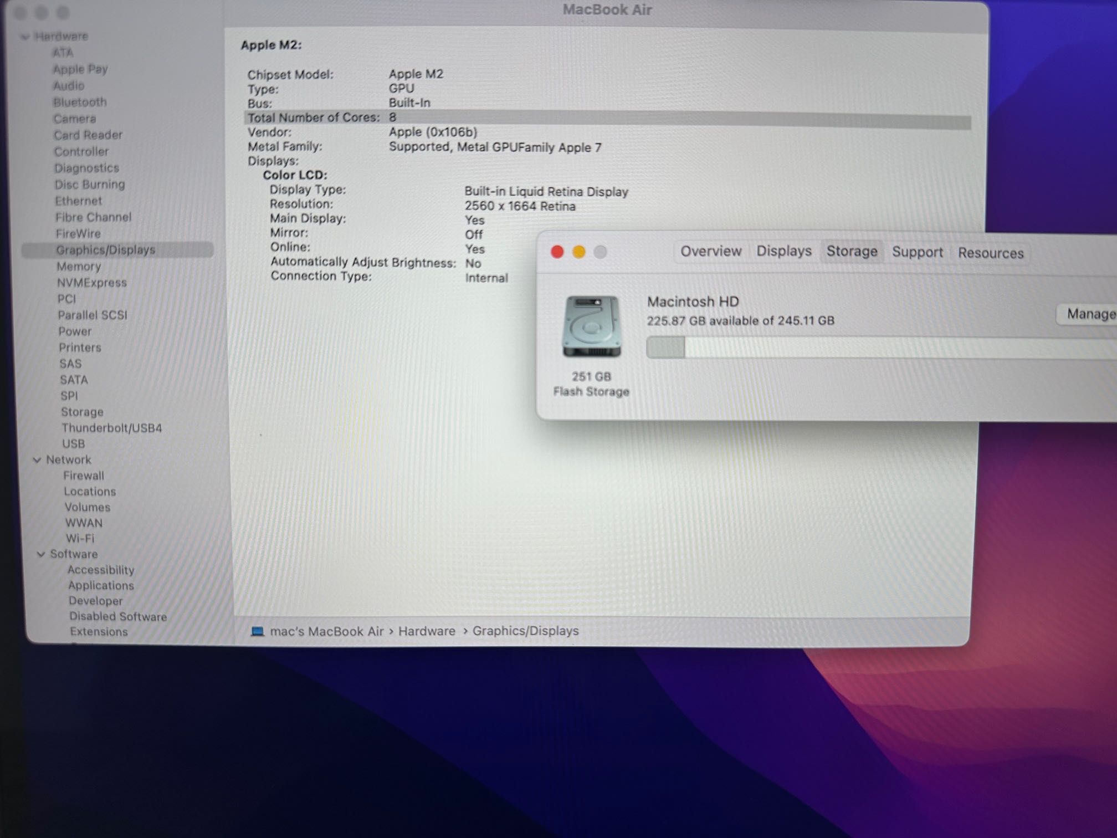Select Thunderbolt/USB4 entry

click(112, 428)
